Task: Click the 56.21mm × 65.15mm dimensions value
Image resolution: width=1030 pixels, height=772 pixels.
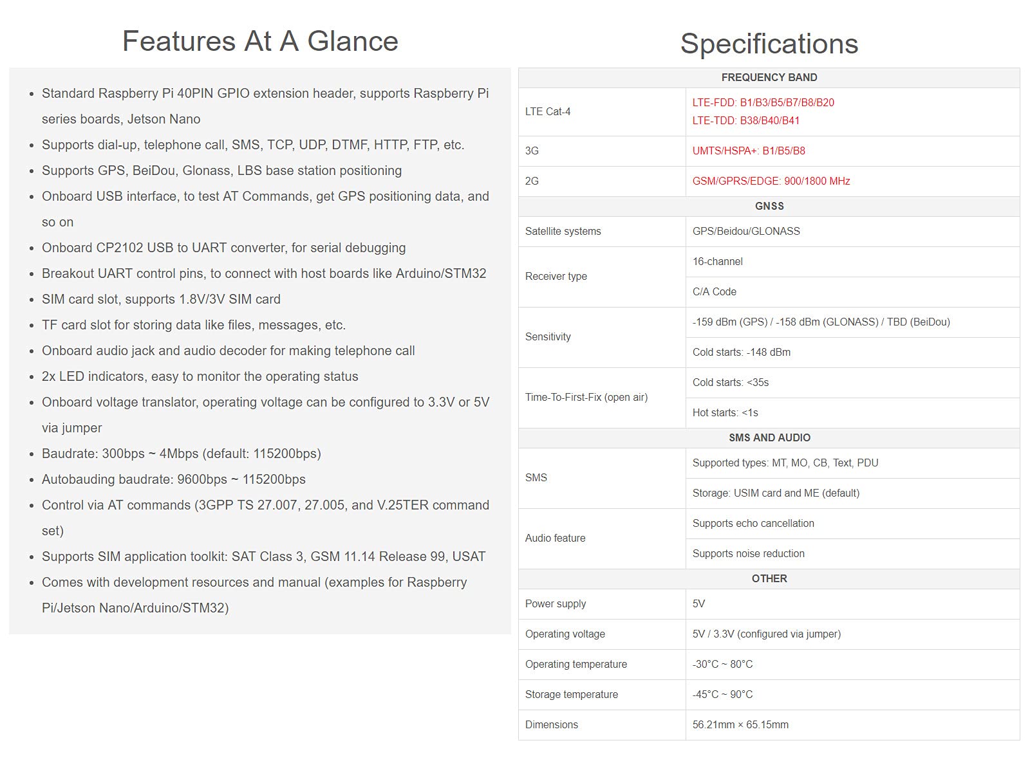Action: tap(740, 725)
